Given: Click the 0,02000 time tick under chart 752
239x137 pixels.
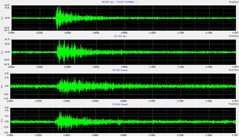Looking at the screenshot, I should [38, 101].
